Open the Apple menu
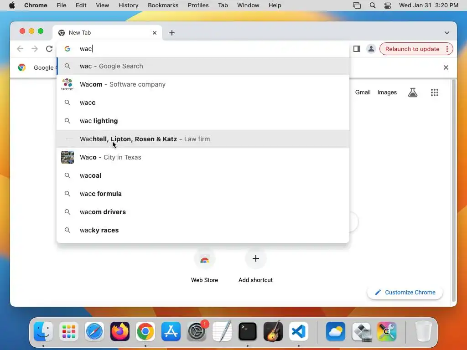The height and width of the screenshot is (350, 467). coord(12,5)
